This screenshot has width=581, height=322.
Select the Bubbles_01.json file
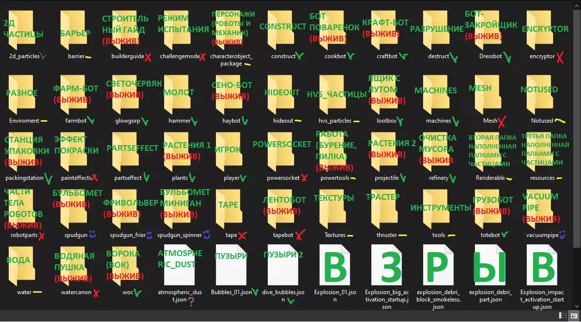[x=231, y=265]
